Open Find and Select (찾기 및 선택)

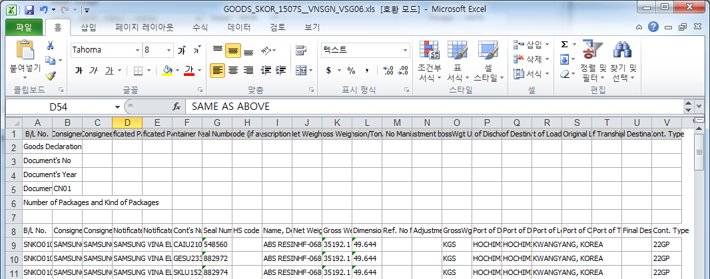[623, 61]
